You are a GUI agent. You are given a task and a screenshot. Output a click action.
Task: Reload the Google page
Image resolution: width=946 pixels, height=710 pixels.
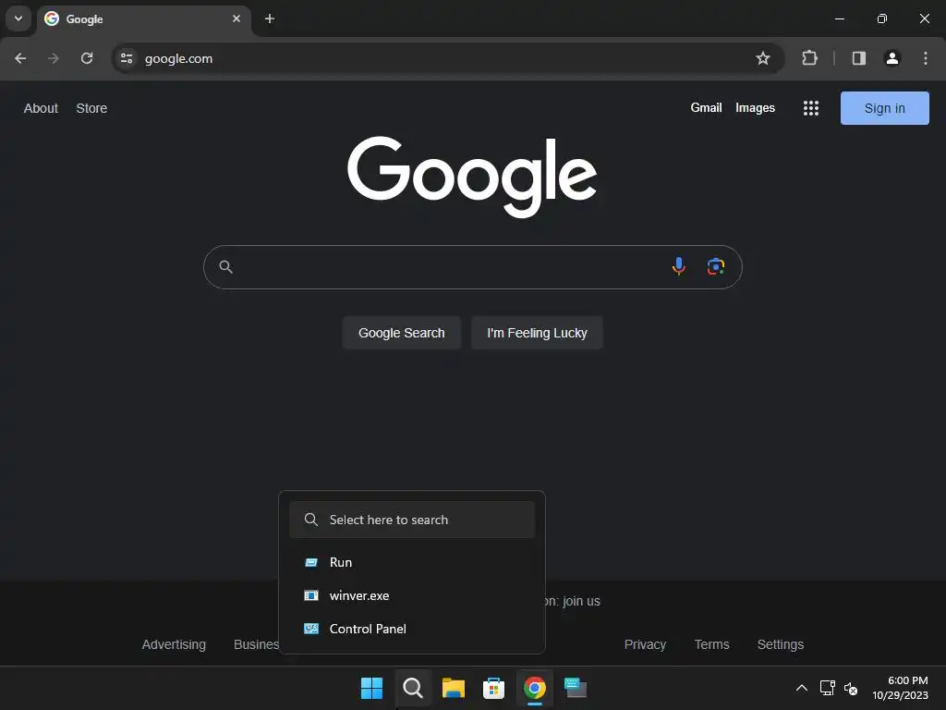pyautogui.click(x=87, y=58)
